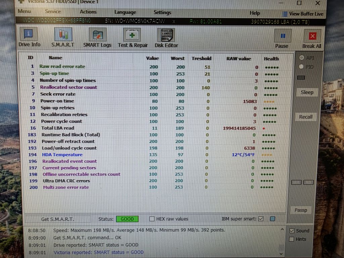Open the Language menu

[125, 12]
